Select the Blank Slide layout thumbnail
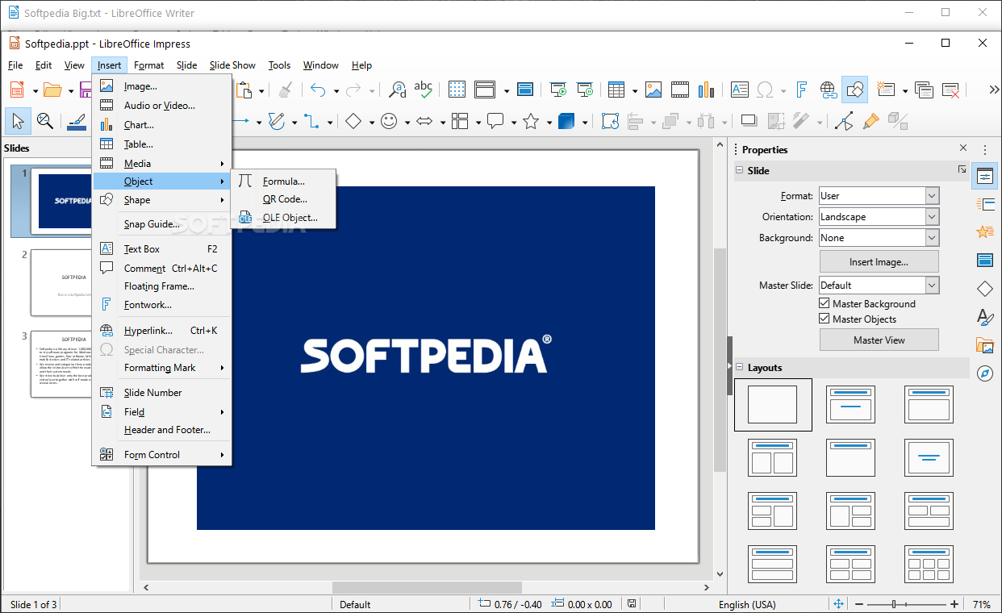The image size is (1002, 613). 772,404
